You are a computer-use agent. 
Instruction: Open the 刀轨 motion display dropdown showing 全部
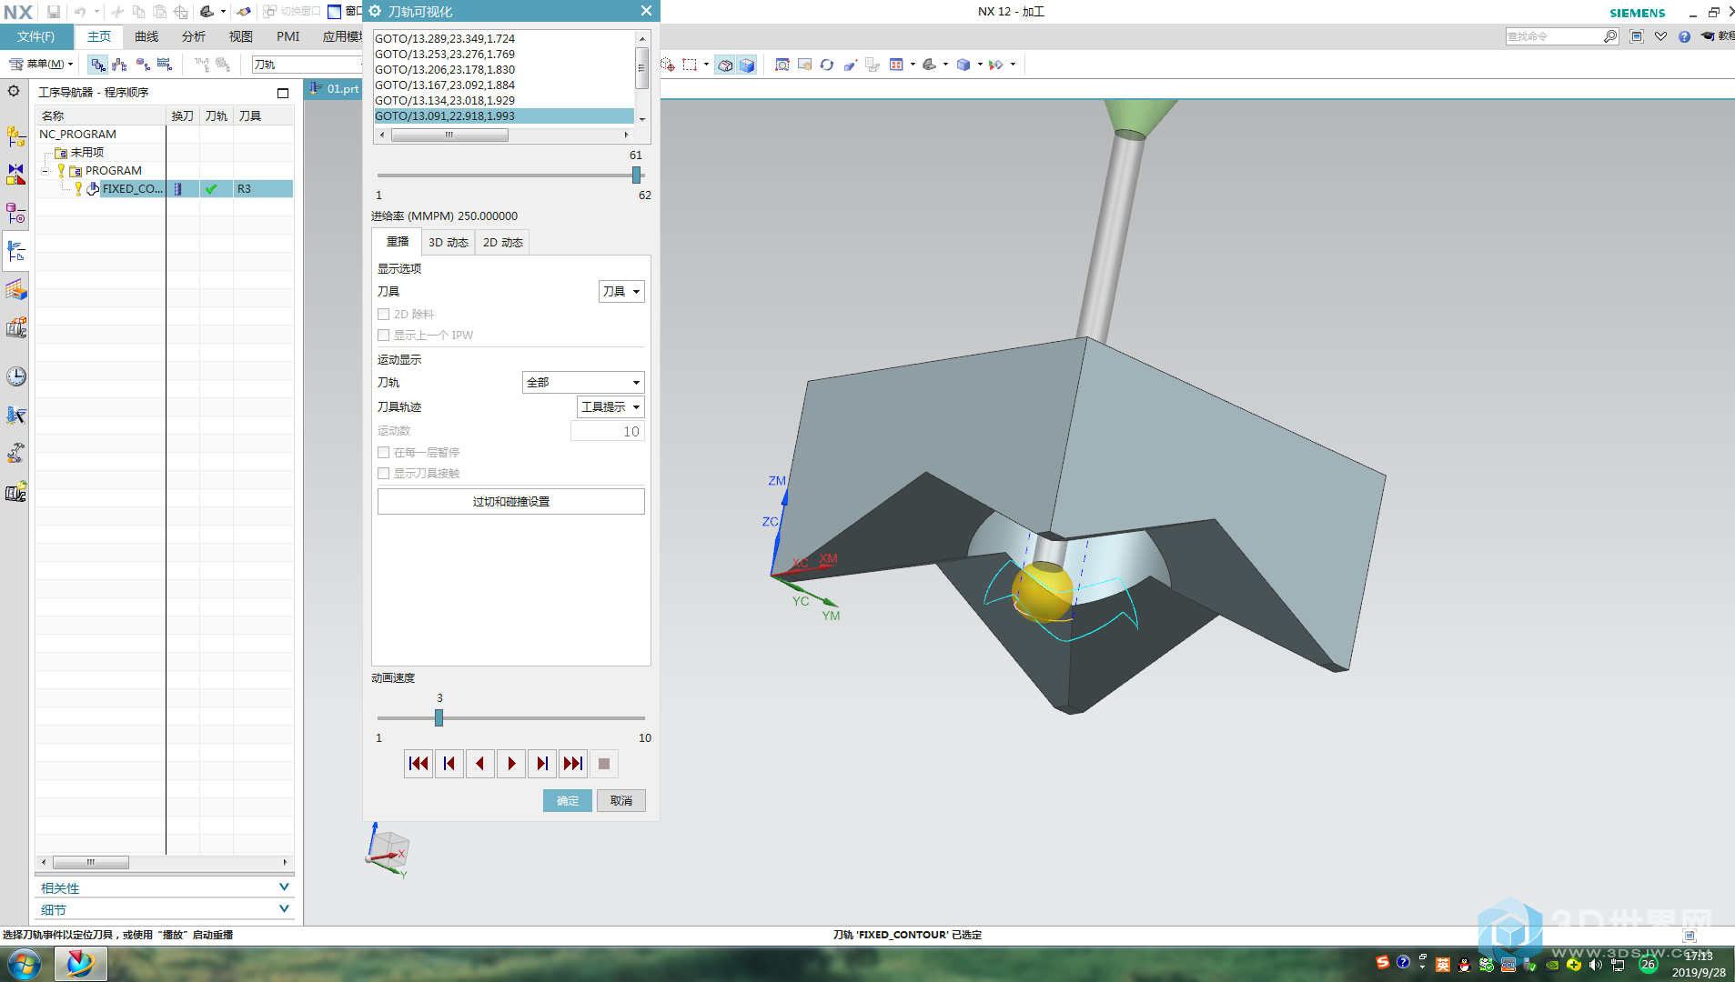tap(583, 383)
